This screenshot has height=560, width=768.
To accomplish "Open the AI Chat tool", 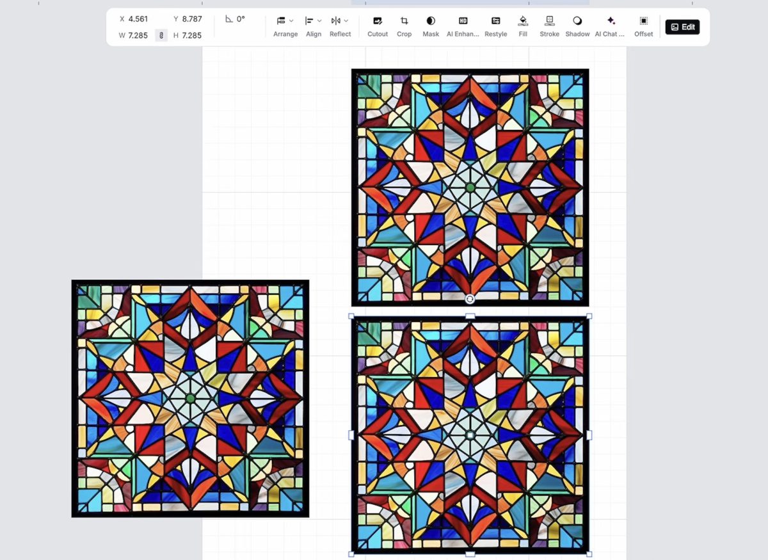I will coord(610,27).
